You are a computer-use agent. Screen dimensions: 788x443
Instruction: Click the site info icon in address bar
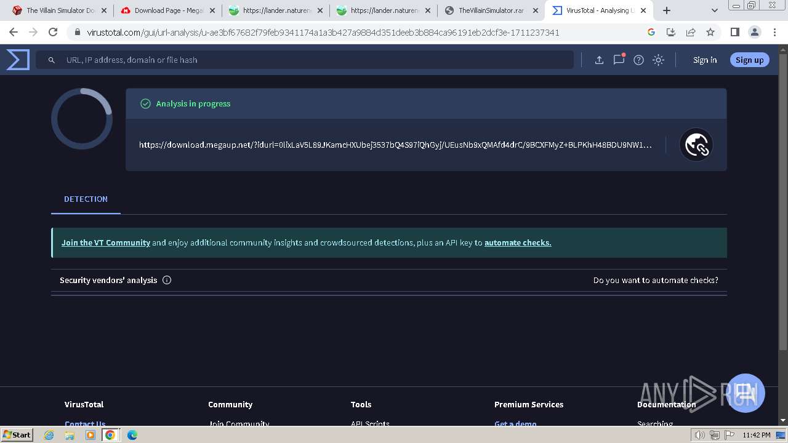click(x=77, y=32)
